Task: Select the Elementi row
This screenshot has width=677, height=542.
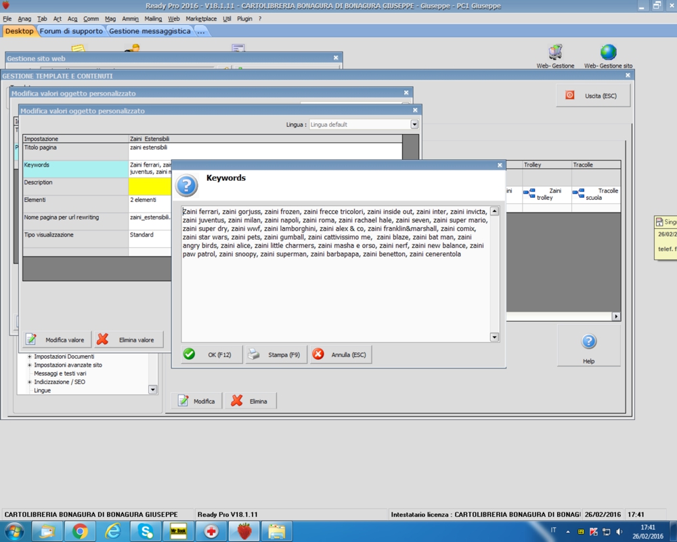Action: click(x=76, y=203)
